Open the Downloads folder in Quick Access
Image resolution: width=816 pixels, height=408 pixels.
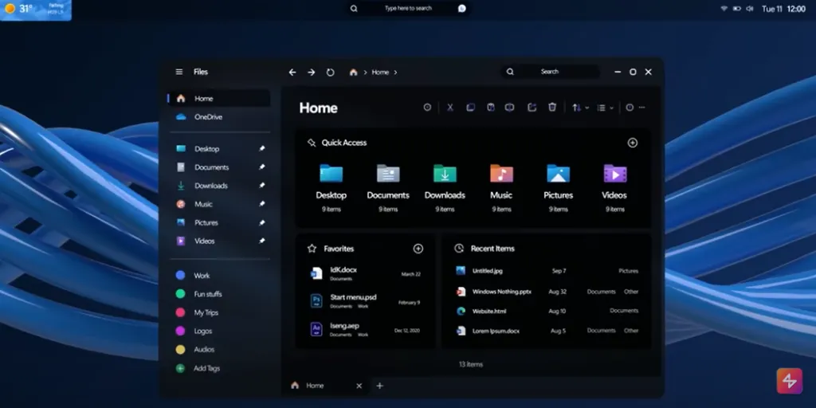pos(445,188)
